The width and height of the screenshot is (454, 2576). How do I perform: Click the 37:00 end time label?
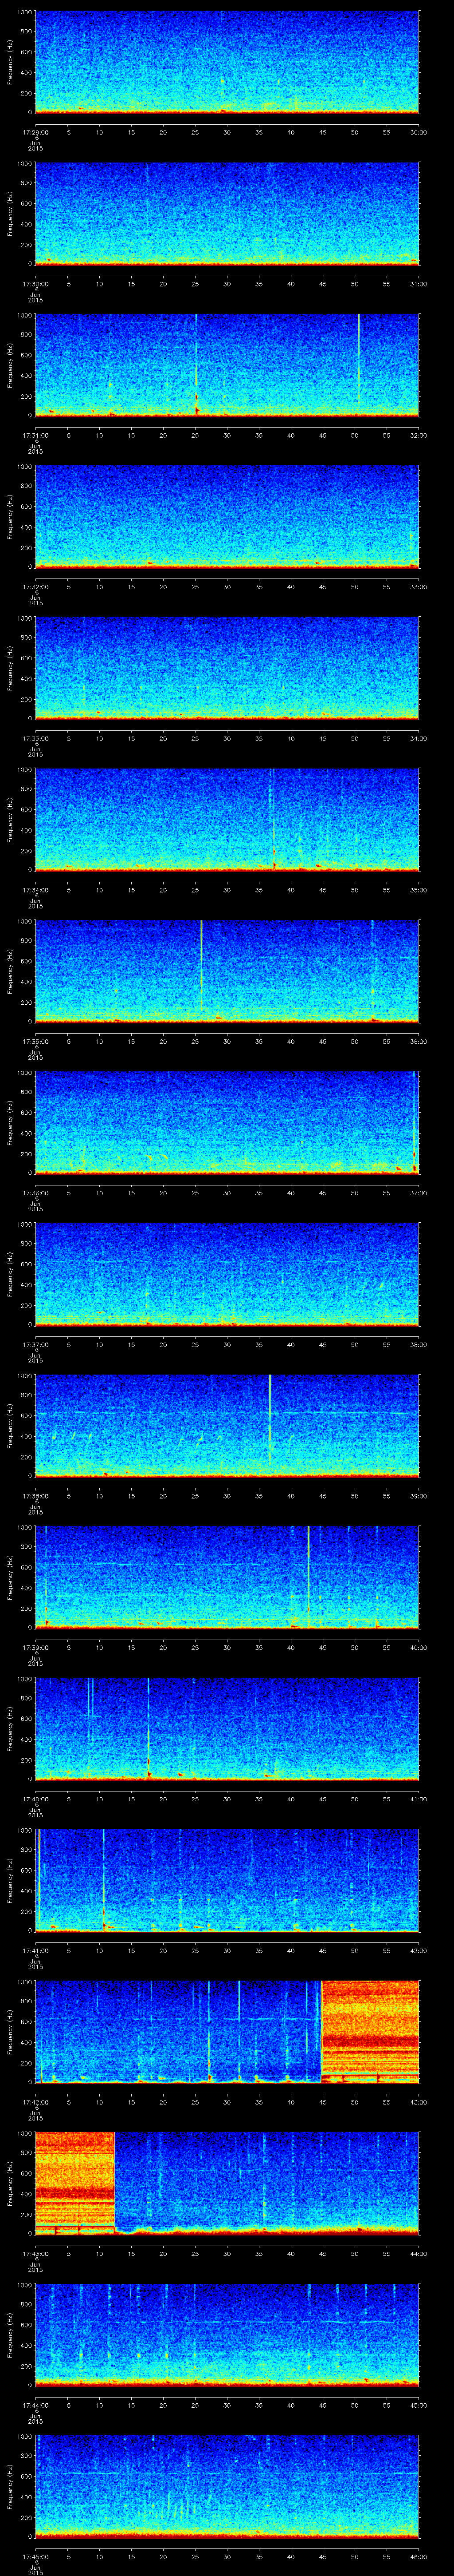(x=418, y=1193)
